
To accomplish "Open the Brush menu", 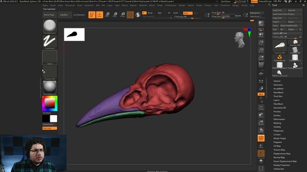I will coord(53,5).
